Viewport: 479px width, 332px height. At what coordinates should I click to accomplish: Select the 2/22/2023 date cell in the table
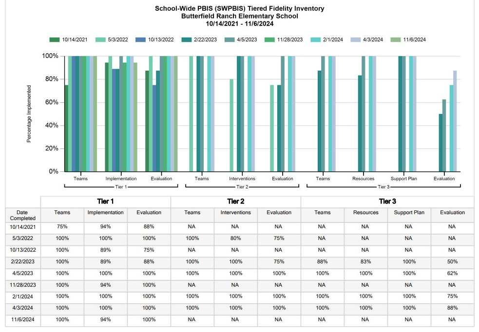coord(22,261)
